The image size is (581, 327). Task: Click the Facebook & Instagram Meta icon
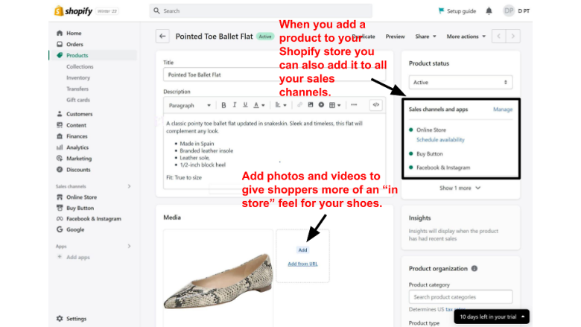coord(60,218)
